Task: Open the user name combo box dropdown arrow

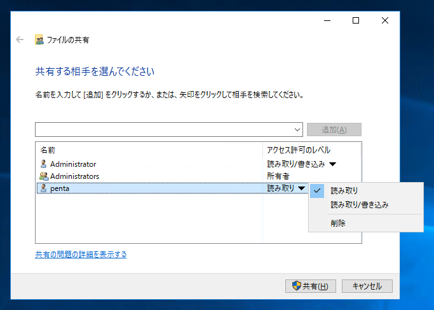Action: [297, 129]
